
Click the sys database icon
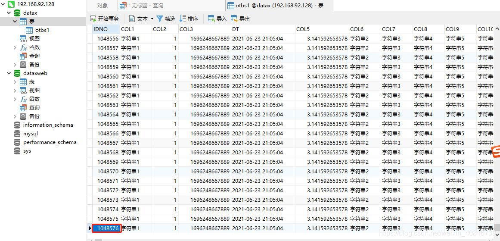17,150
